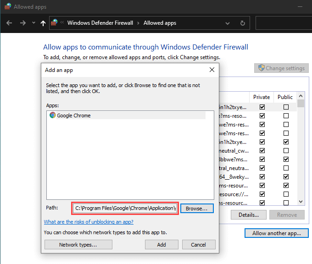Open risks of unblocking an app link
Screen dimensions: 312x264
(x=89, y=222)
